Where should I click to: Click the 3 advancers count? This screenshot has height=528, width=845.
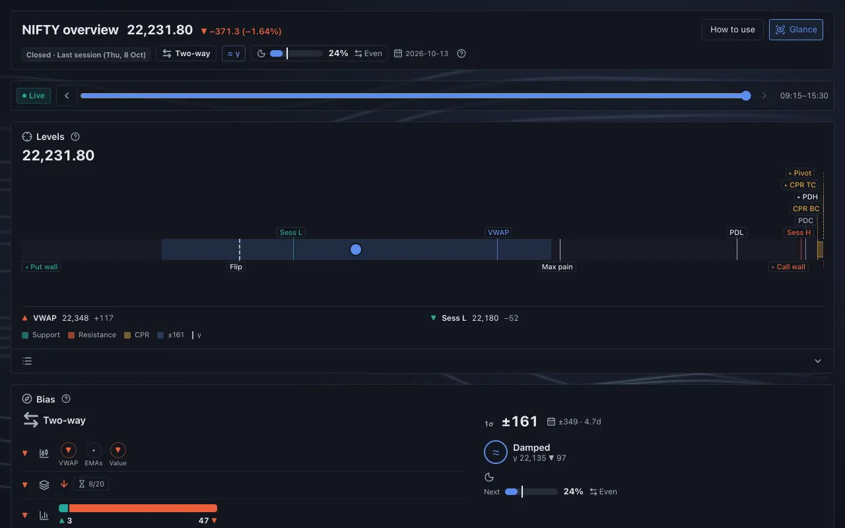click(x=65, y=521)
